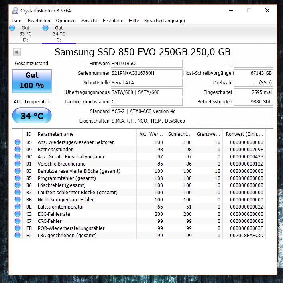The image size is (283, 283).
Task: Click the 34 °C temperature button
Action: [32, 115]
